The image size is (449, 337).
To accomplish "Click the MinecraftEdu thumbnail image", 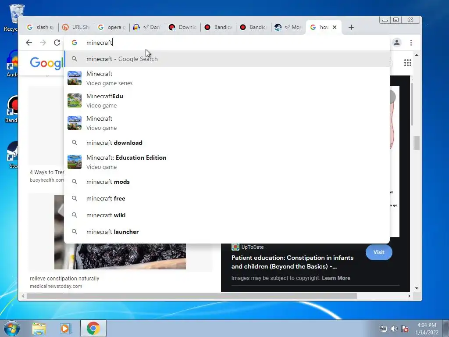I will [75, 100].
